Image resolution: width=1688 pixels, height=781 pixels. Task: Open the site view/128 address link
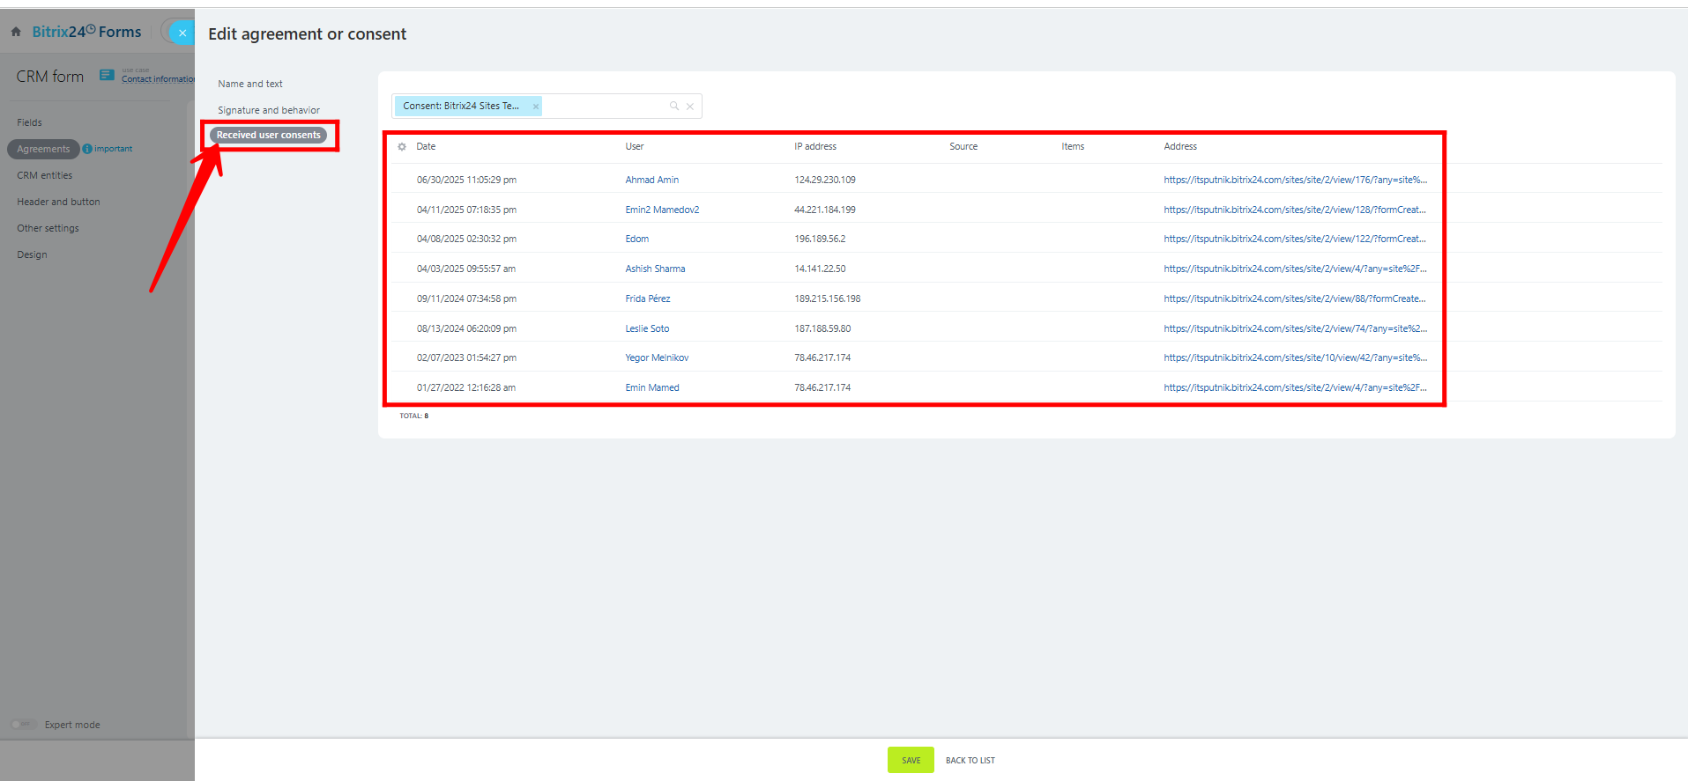(1295, 210)
